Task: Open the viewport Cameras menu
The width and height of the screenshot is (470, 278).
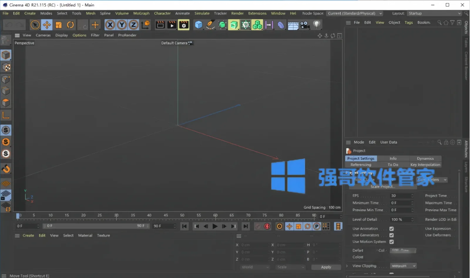Action: pyautogui.click(x=43, y=35)
